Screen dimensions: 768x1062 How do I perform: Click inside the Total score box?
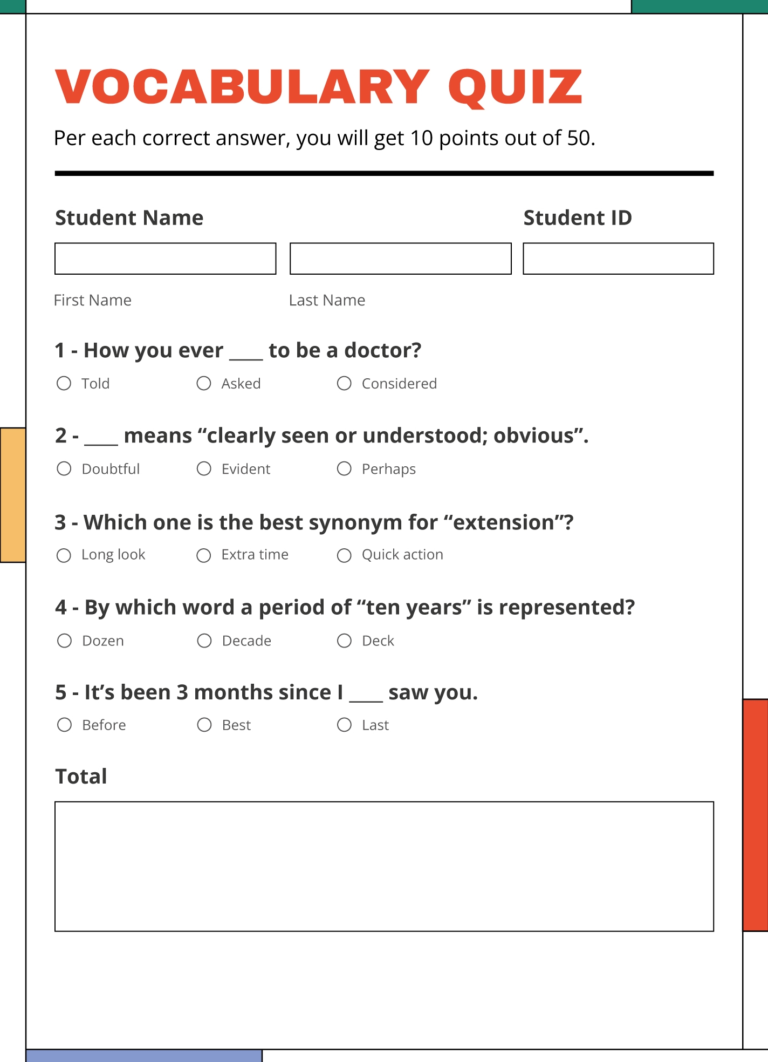coord(384,867)
